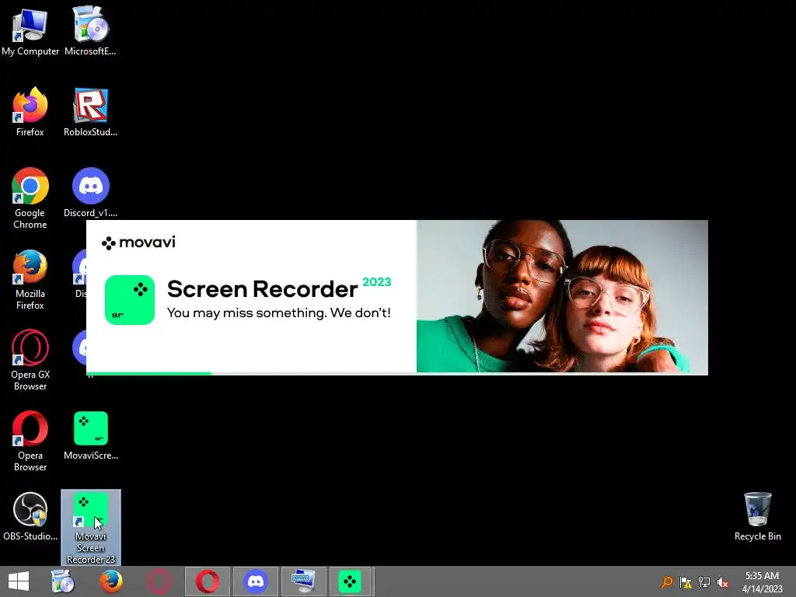Switch to the Movavi taskbar window

click(350, 581)
